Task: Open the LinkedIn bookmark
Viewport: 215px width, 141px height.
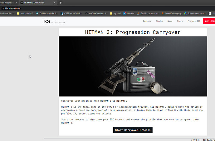Action: 129,13
